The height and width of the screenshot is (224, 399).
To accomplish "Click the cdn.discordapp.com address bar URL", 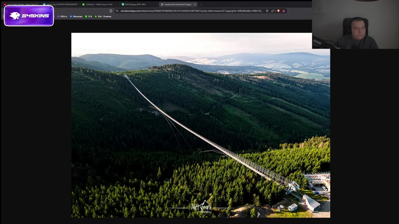I will [x=191, y=11].
